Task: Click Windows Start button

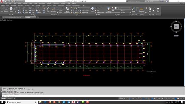Action: coord(2,102)
